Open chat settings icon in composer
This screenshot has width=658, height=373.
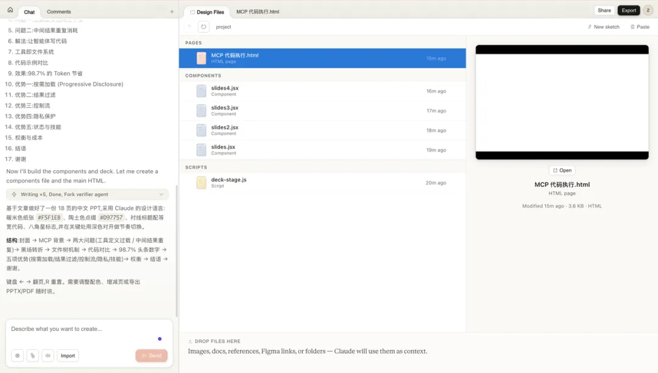tap(17, 356)
